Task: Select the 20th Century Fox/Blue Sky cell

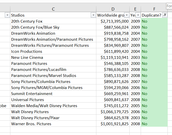Action: (53, 27)
